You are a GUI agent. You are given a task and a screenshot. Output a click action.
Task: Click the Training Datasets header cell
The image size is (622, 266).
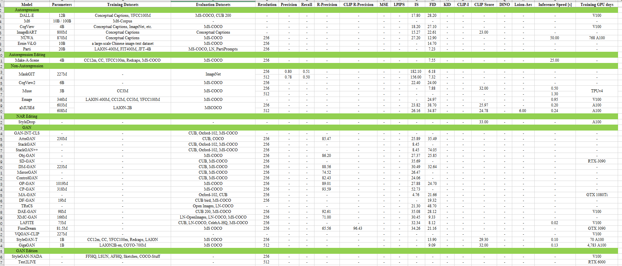pos(123,5)
